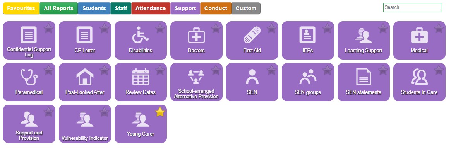
Task: Toggle favourite star on Vulnerability Indicator tile
Action: click(x=104, y=112)
